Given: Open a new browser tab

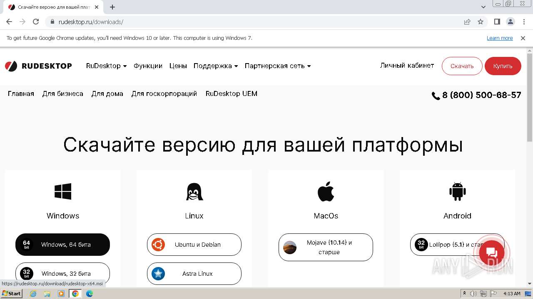Looking at the screenshot, I should coord(112,7).
